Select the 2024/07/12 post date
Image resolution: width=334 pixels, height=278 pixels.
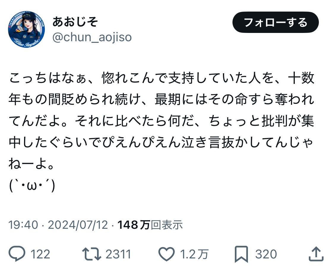[78, 225]
